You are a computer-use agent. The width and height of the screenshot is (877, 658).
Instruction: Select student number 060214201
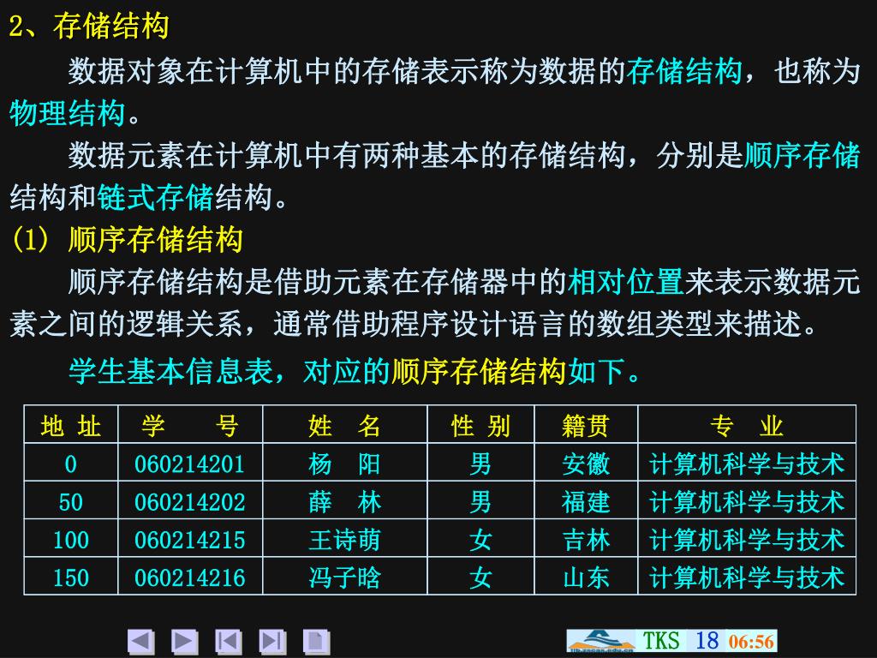tap(189, 464)
